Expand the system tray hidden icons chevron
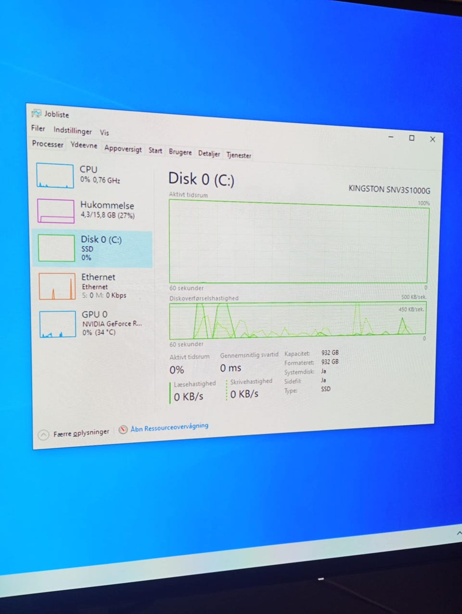 point(459,533)
